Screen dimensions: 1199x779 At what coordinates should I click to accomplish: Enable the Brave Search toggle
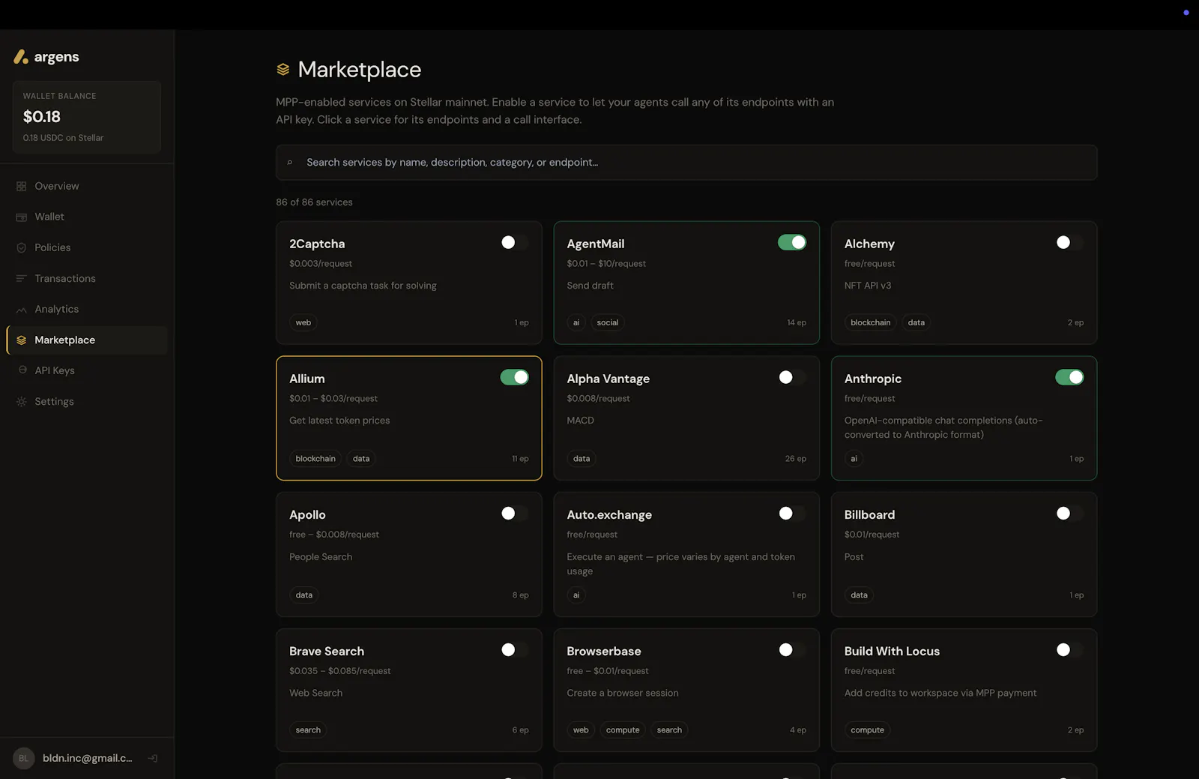515,650
